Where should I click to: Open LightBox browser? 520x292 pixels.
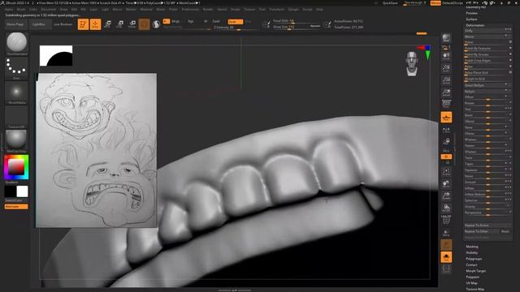[39, 24]
